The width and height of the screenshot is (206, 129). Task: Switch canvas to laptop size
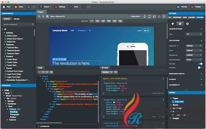click(x=159, y=16)
